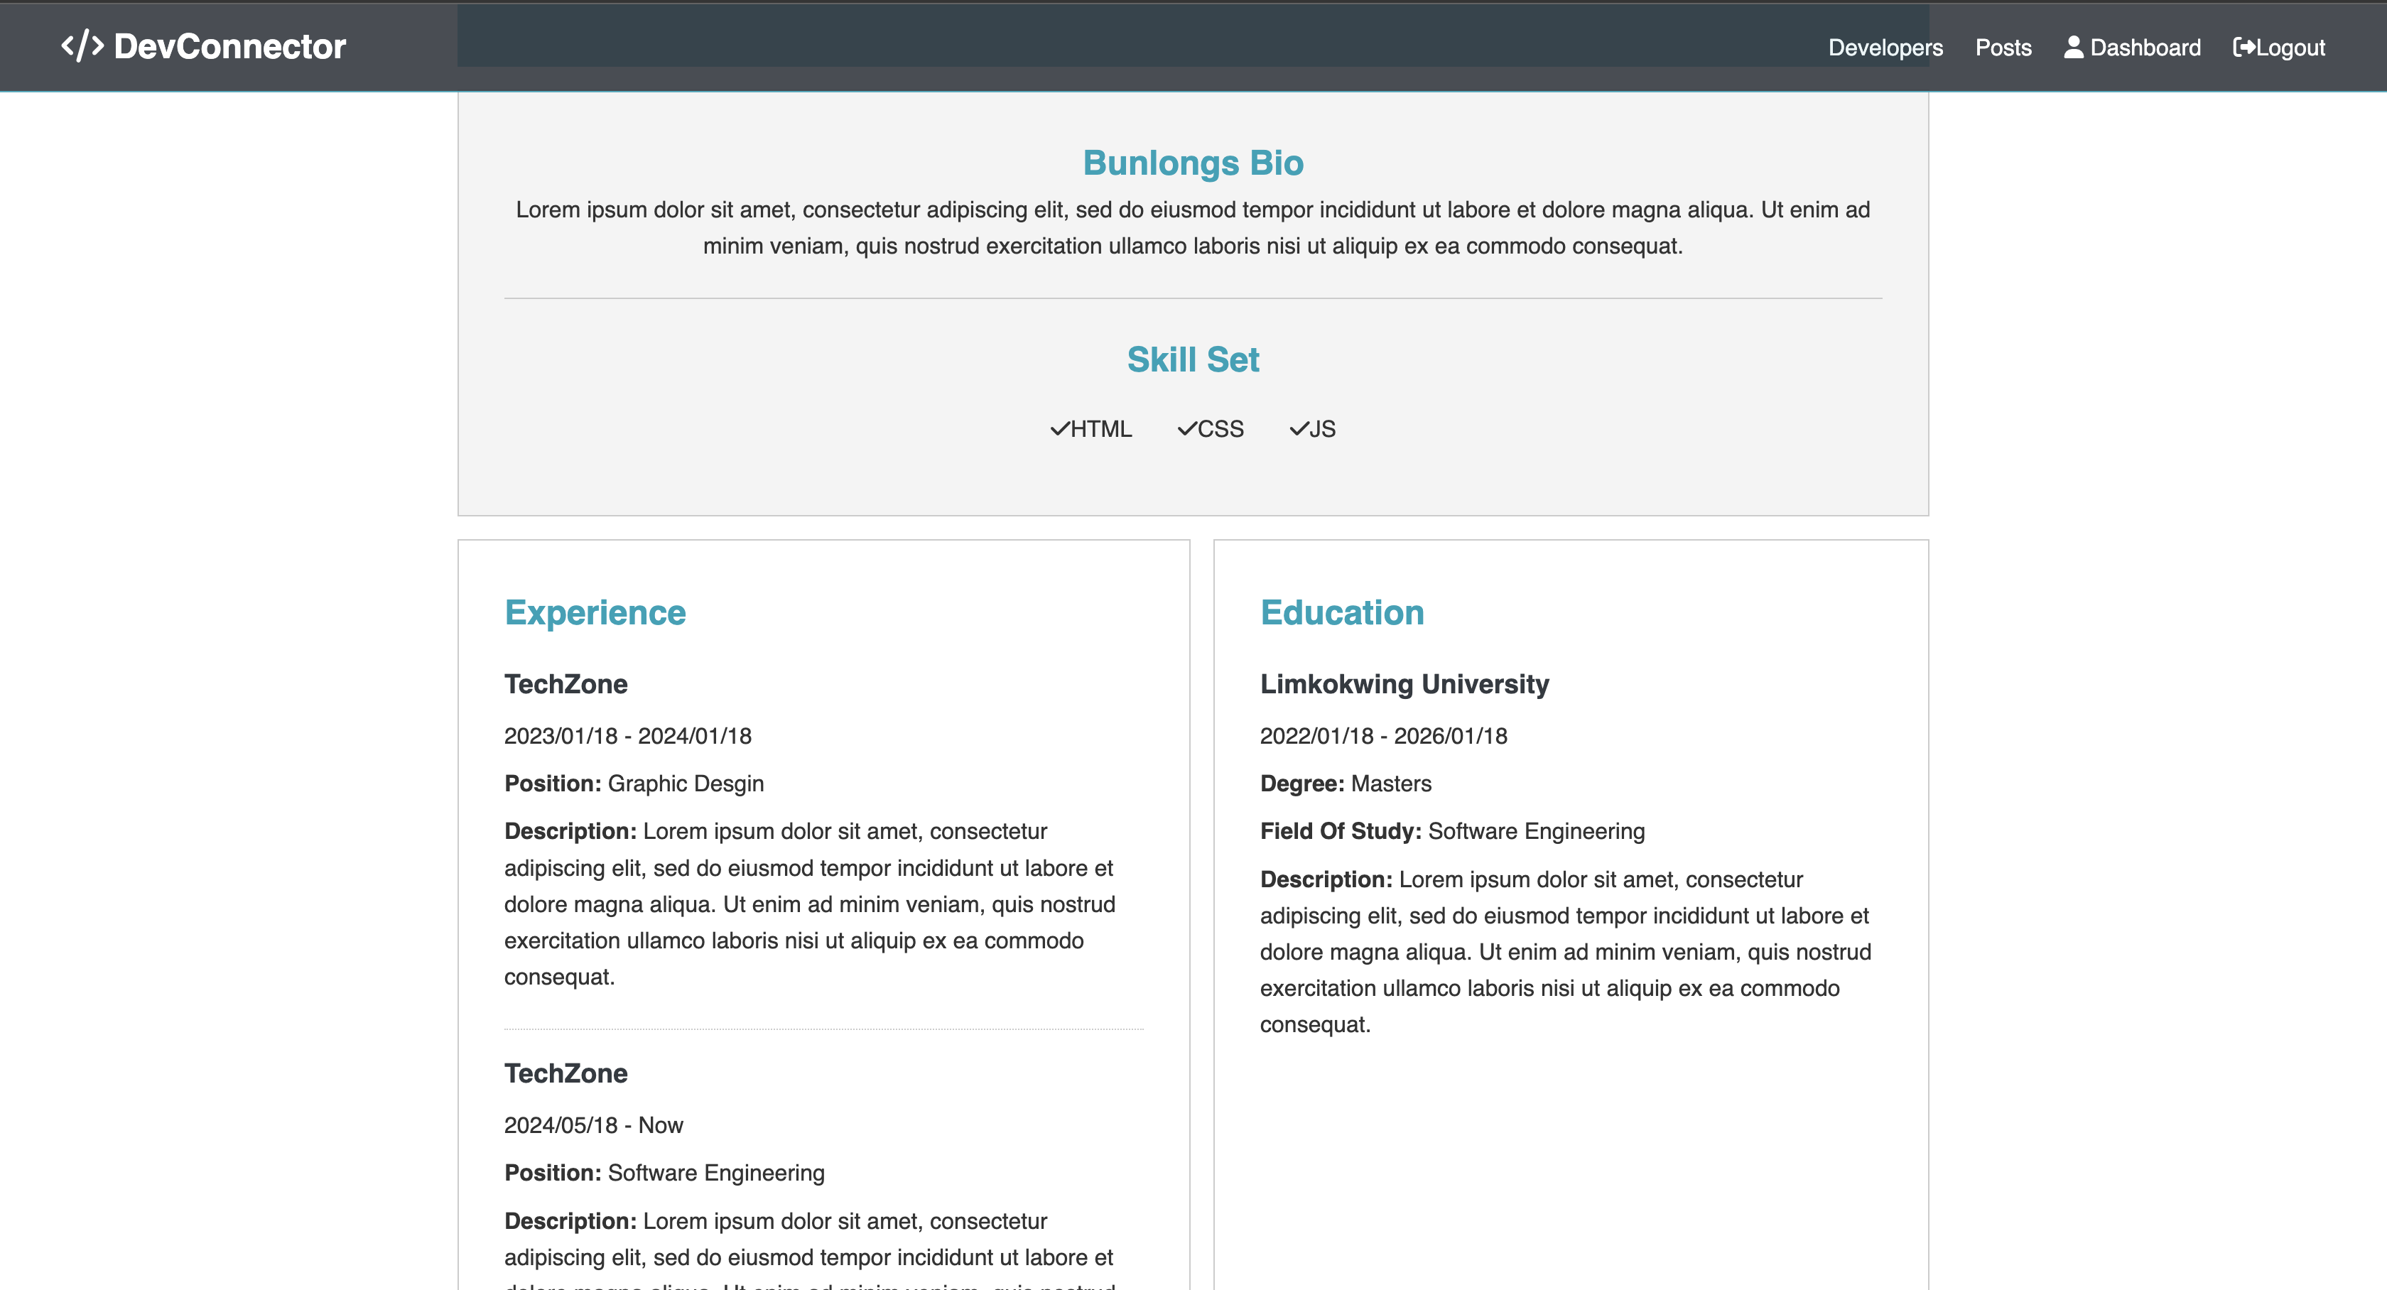
Task: Click the second TechZone entry dated 2024/05/18
Action: tap(565, 1073)
